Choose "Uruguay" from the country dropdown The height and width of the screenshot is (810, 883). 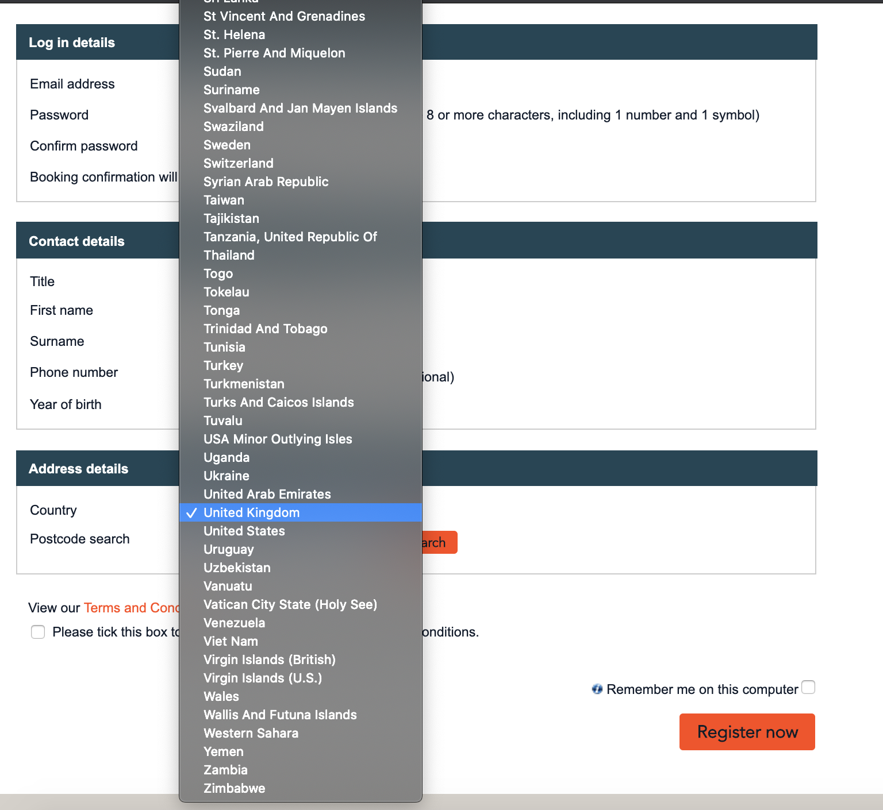[228, 549]
